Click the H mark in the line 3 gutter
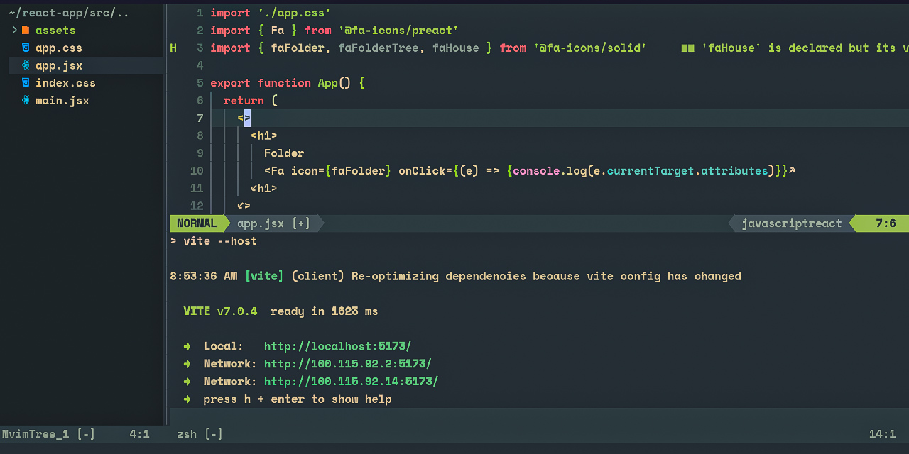 (x=173, y=48)
